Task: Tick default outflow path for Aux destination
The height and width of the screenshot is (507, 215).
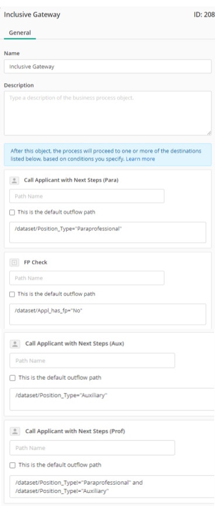Action: (13, 377)
